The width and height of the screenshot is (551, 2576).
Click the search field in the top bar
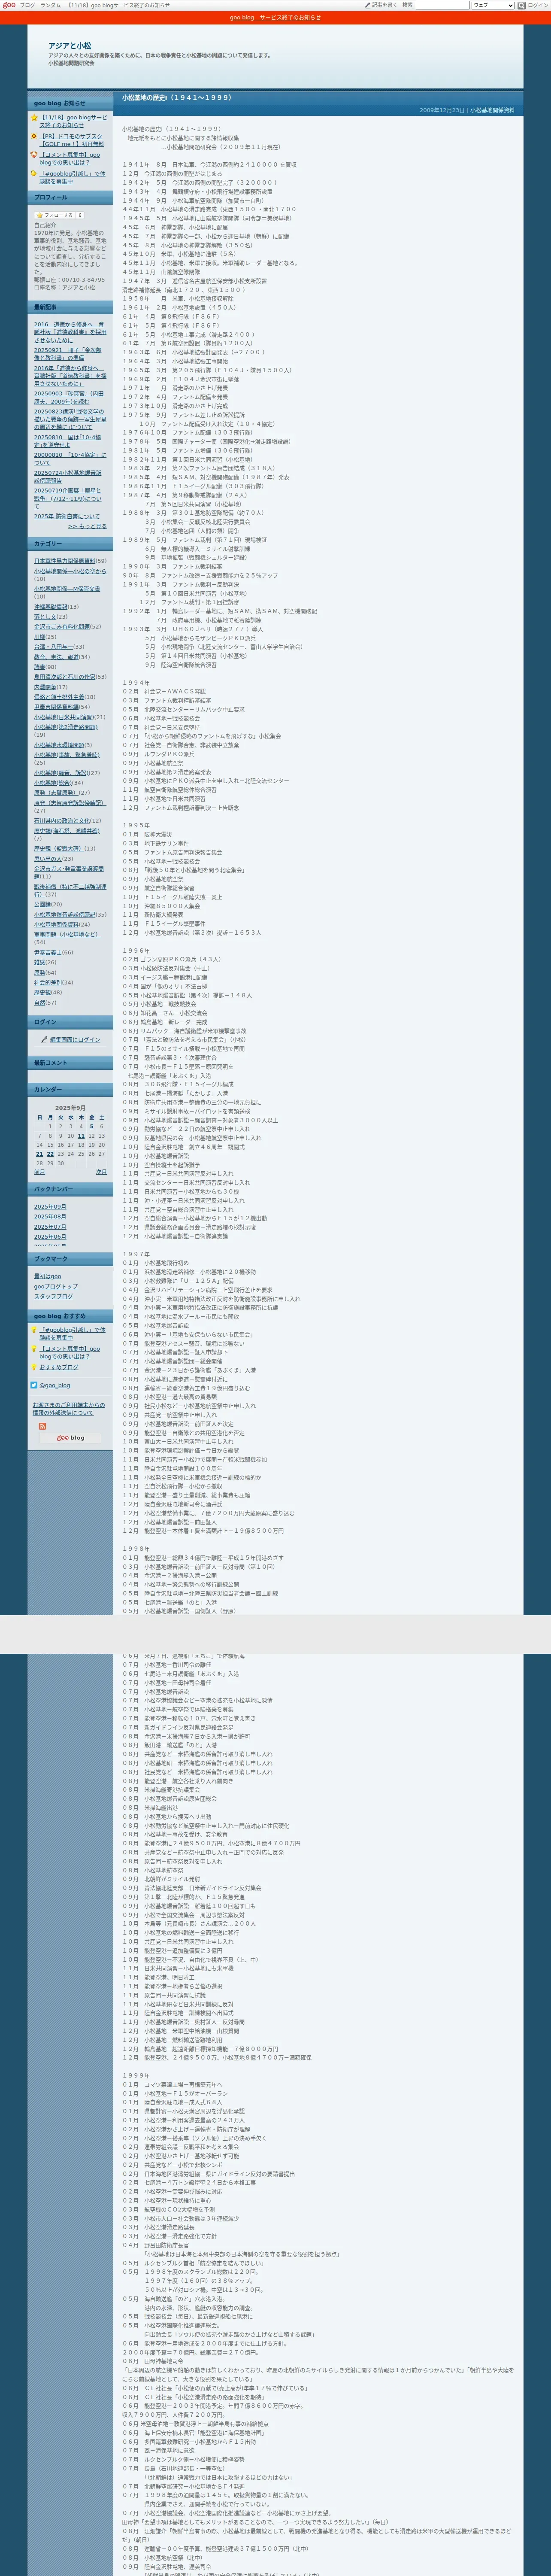pos(442,5)
